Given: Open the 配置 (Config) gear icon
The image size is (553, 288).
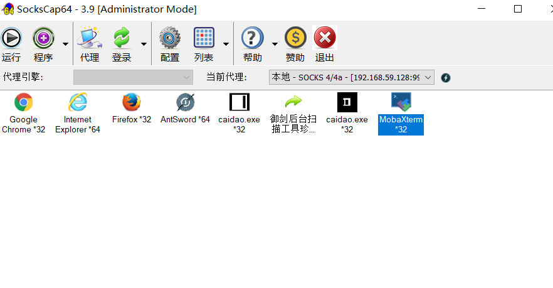Looking at the screenshot, I should coord(170,38).
